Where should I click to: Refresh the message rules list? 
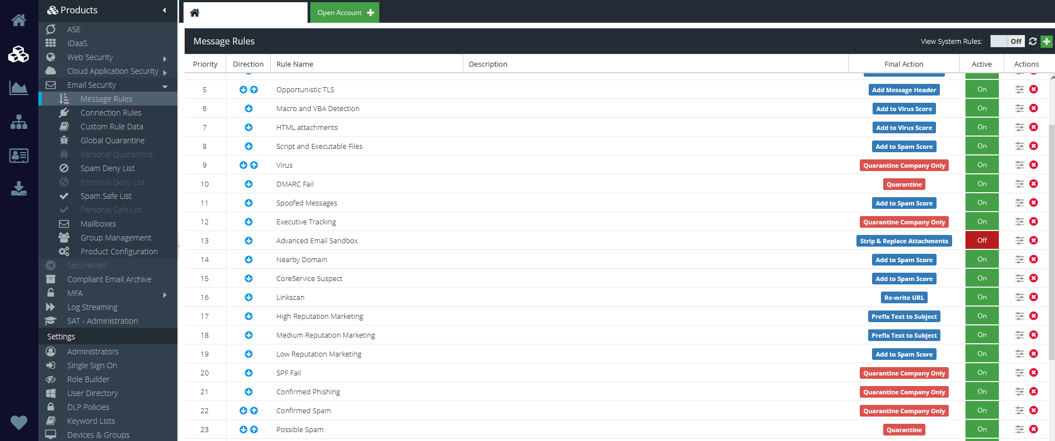(1033, 41)
